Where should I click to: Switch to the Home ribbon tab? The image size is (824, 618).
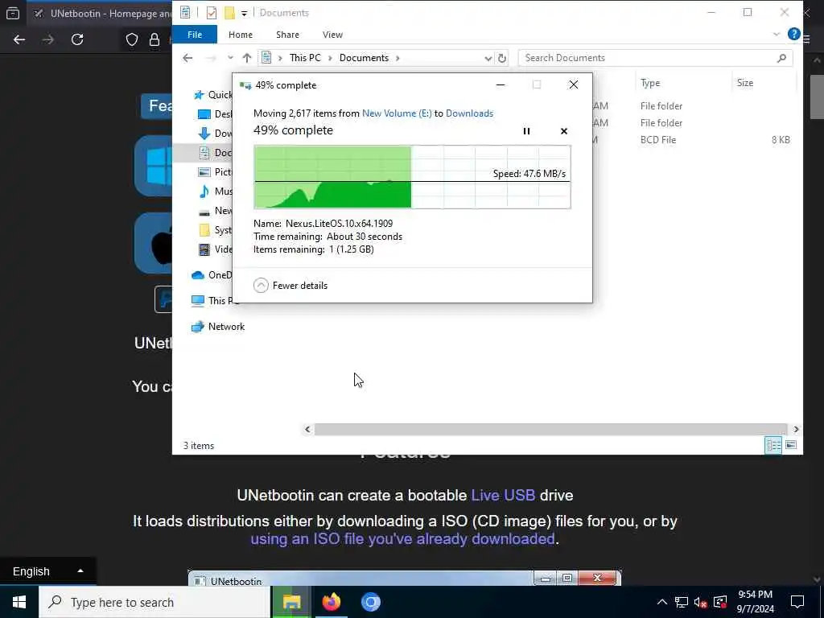point(241,35)
